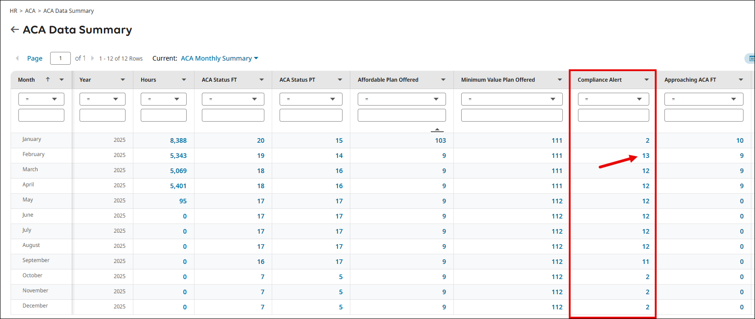This screenshot has height=319, width=755.
Task: Go to the next page arrow
Action: [92, 58]
